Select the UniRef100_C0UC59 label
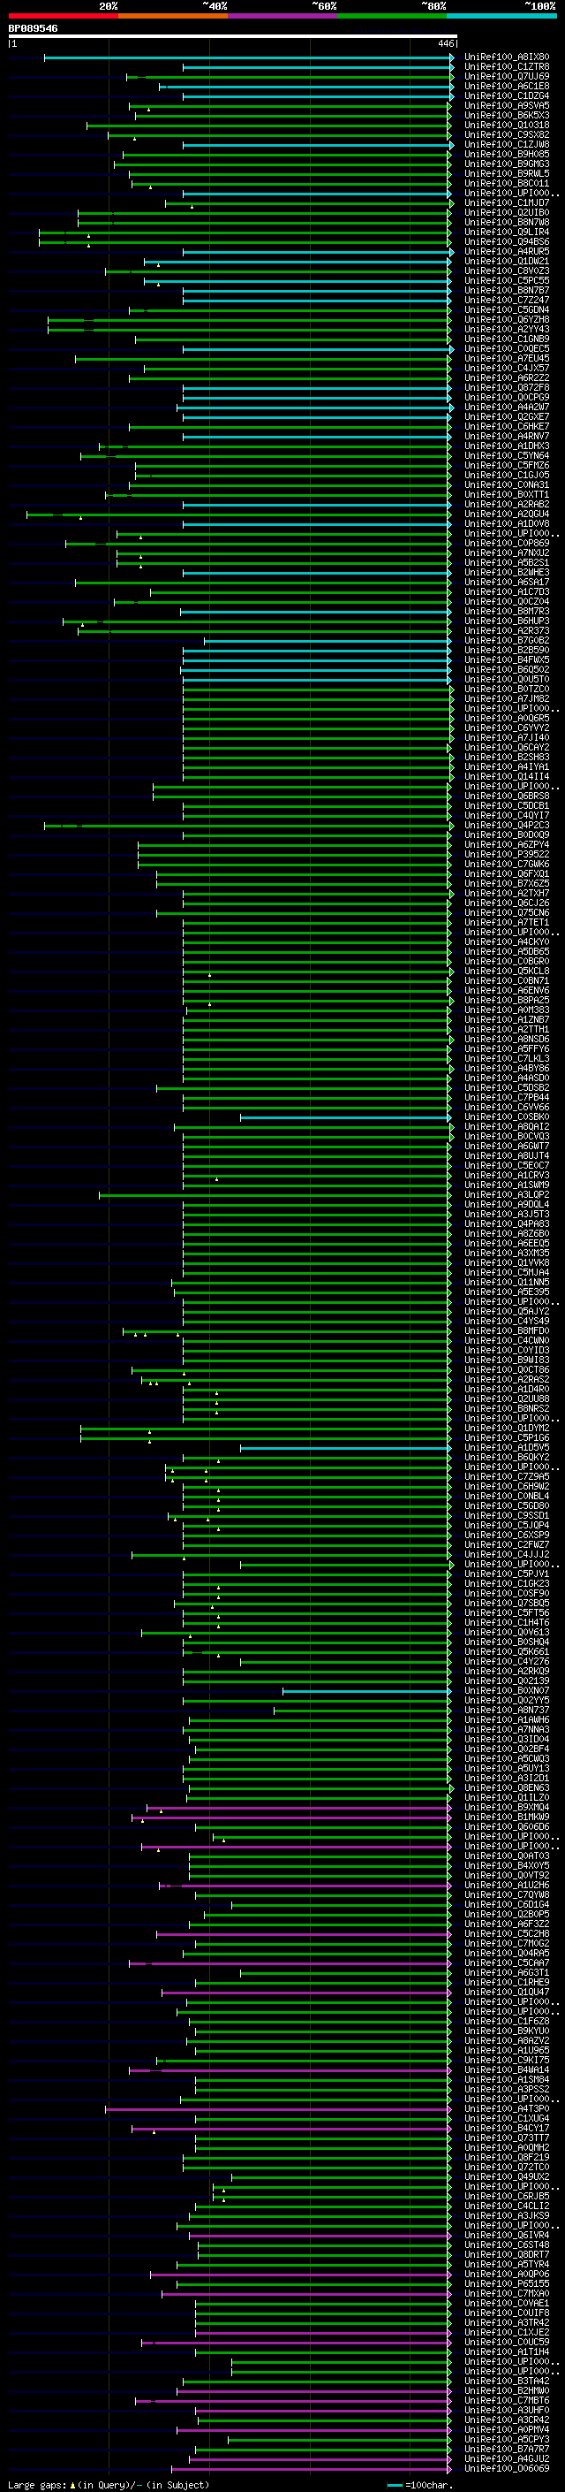The image size is (565, 2492). click(507, 2342)
